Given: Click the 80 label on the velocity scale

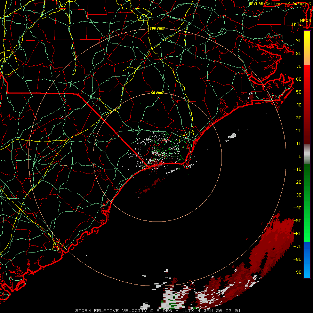Looking at the screenshot, I should point(299,53).
